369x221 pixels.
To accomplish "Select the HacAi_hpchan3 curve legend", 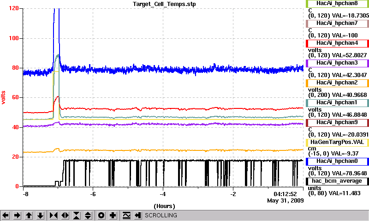I will point(337,63).
